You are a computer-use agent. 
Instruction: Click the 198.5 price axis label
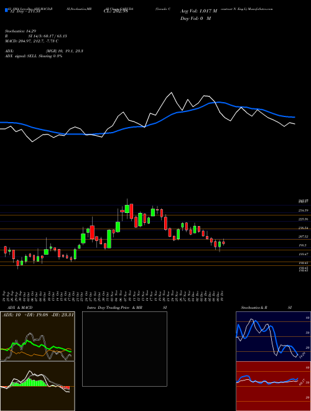coord(302,245)
